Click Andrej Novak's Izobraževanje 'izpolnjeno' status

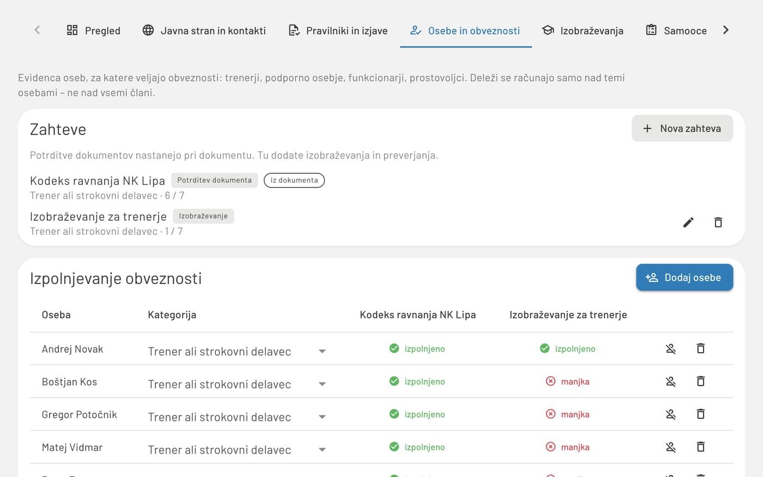click(568, 348)
